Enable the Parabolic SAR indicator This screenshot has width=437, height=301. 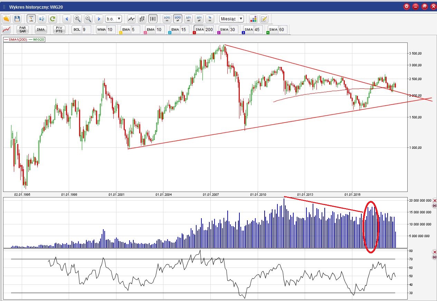(23, 30)
